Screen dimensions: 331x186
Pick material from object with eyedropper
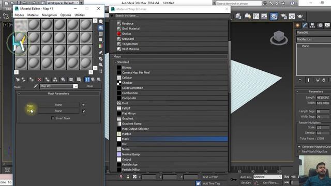point(36,86)
